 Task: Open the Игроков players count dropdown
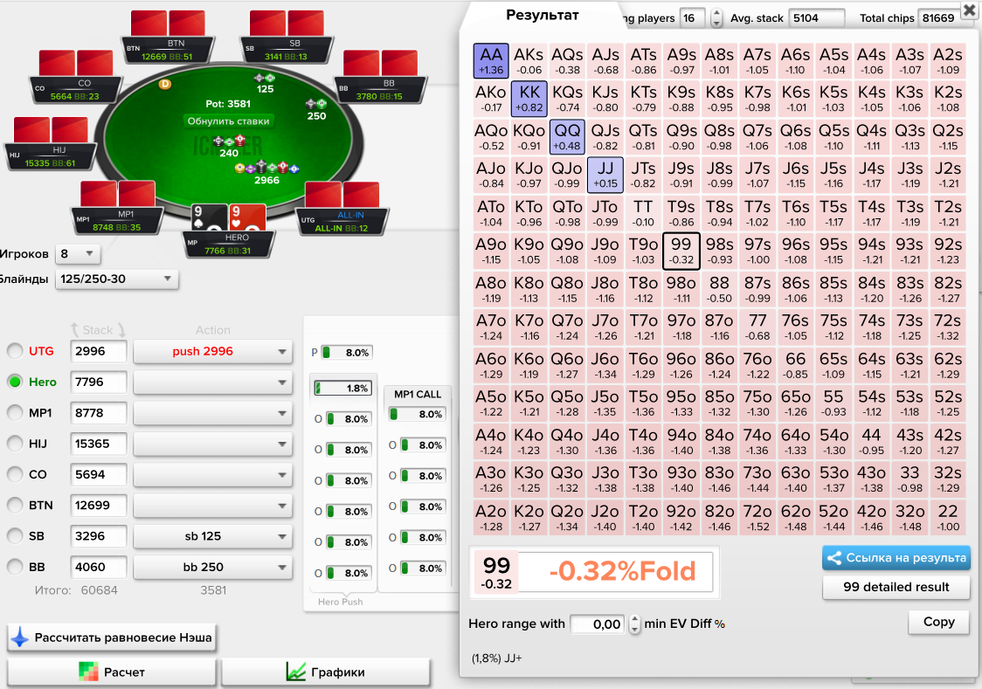77,253
